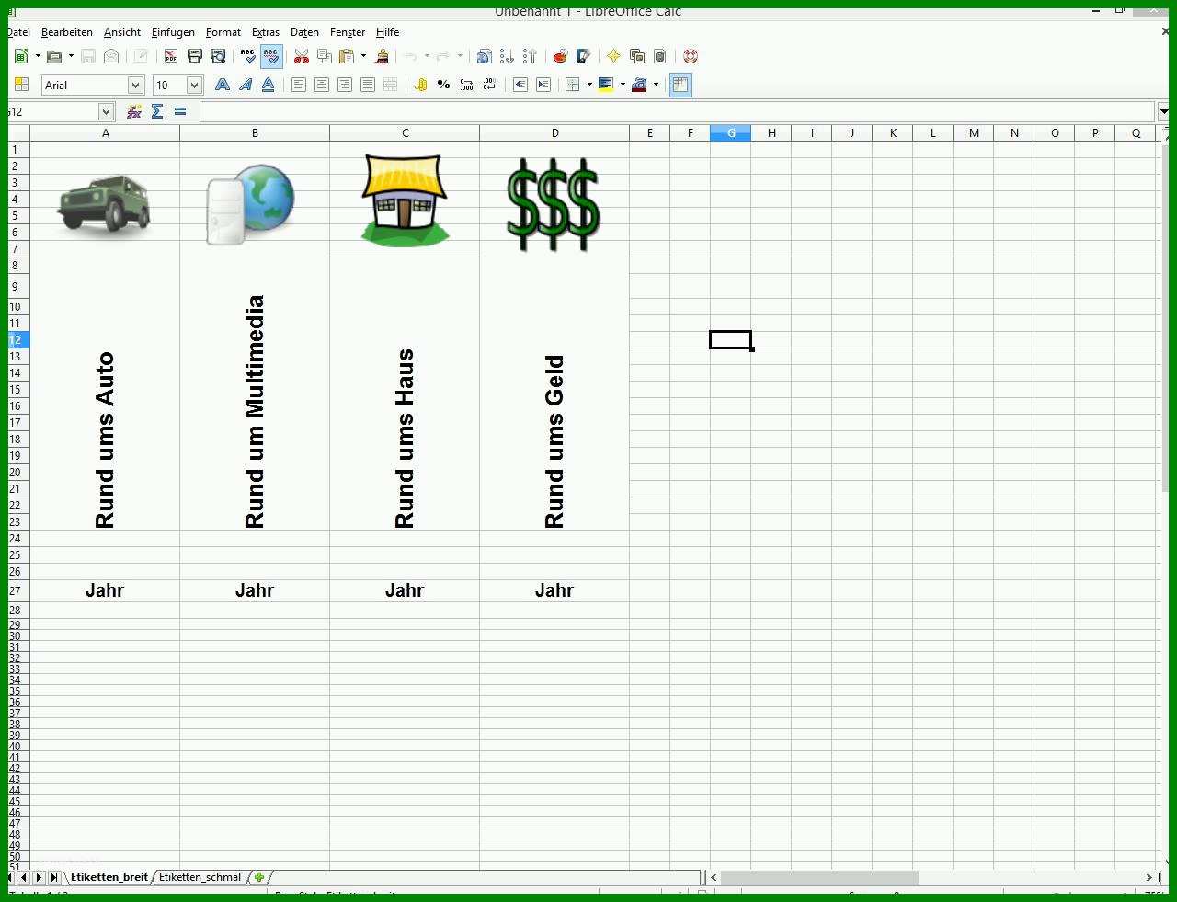
Task: Apply the dark red font color
Action: pyautogui.click(x=639, y=85)
